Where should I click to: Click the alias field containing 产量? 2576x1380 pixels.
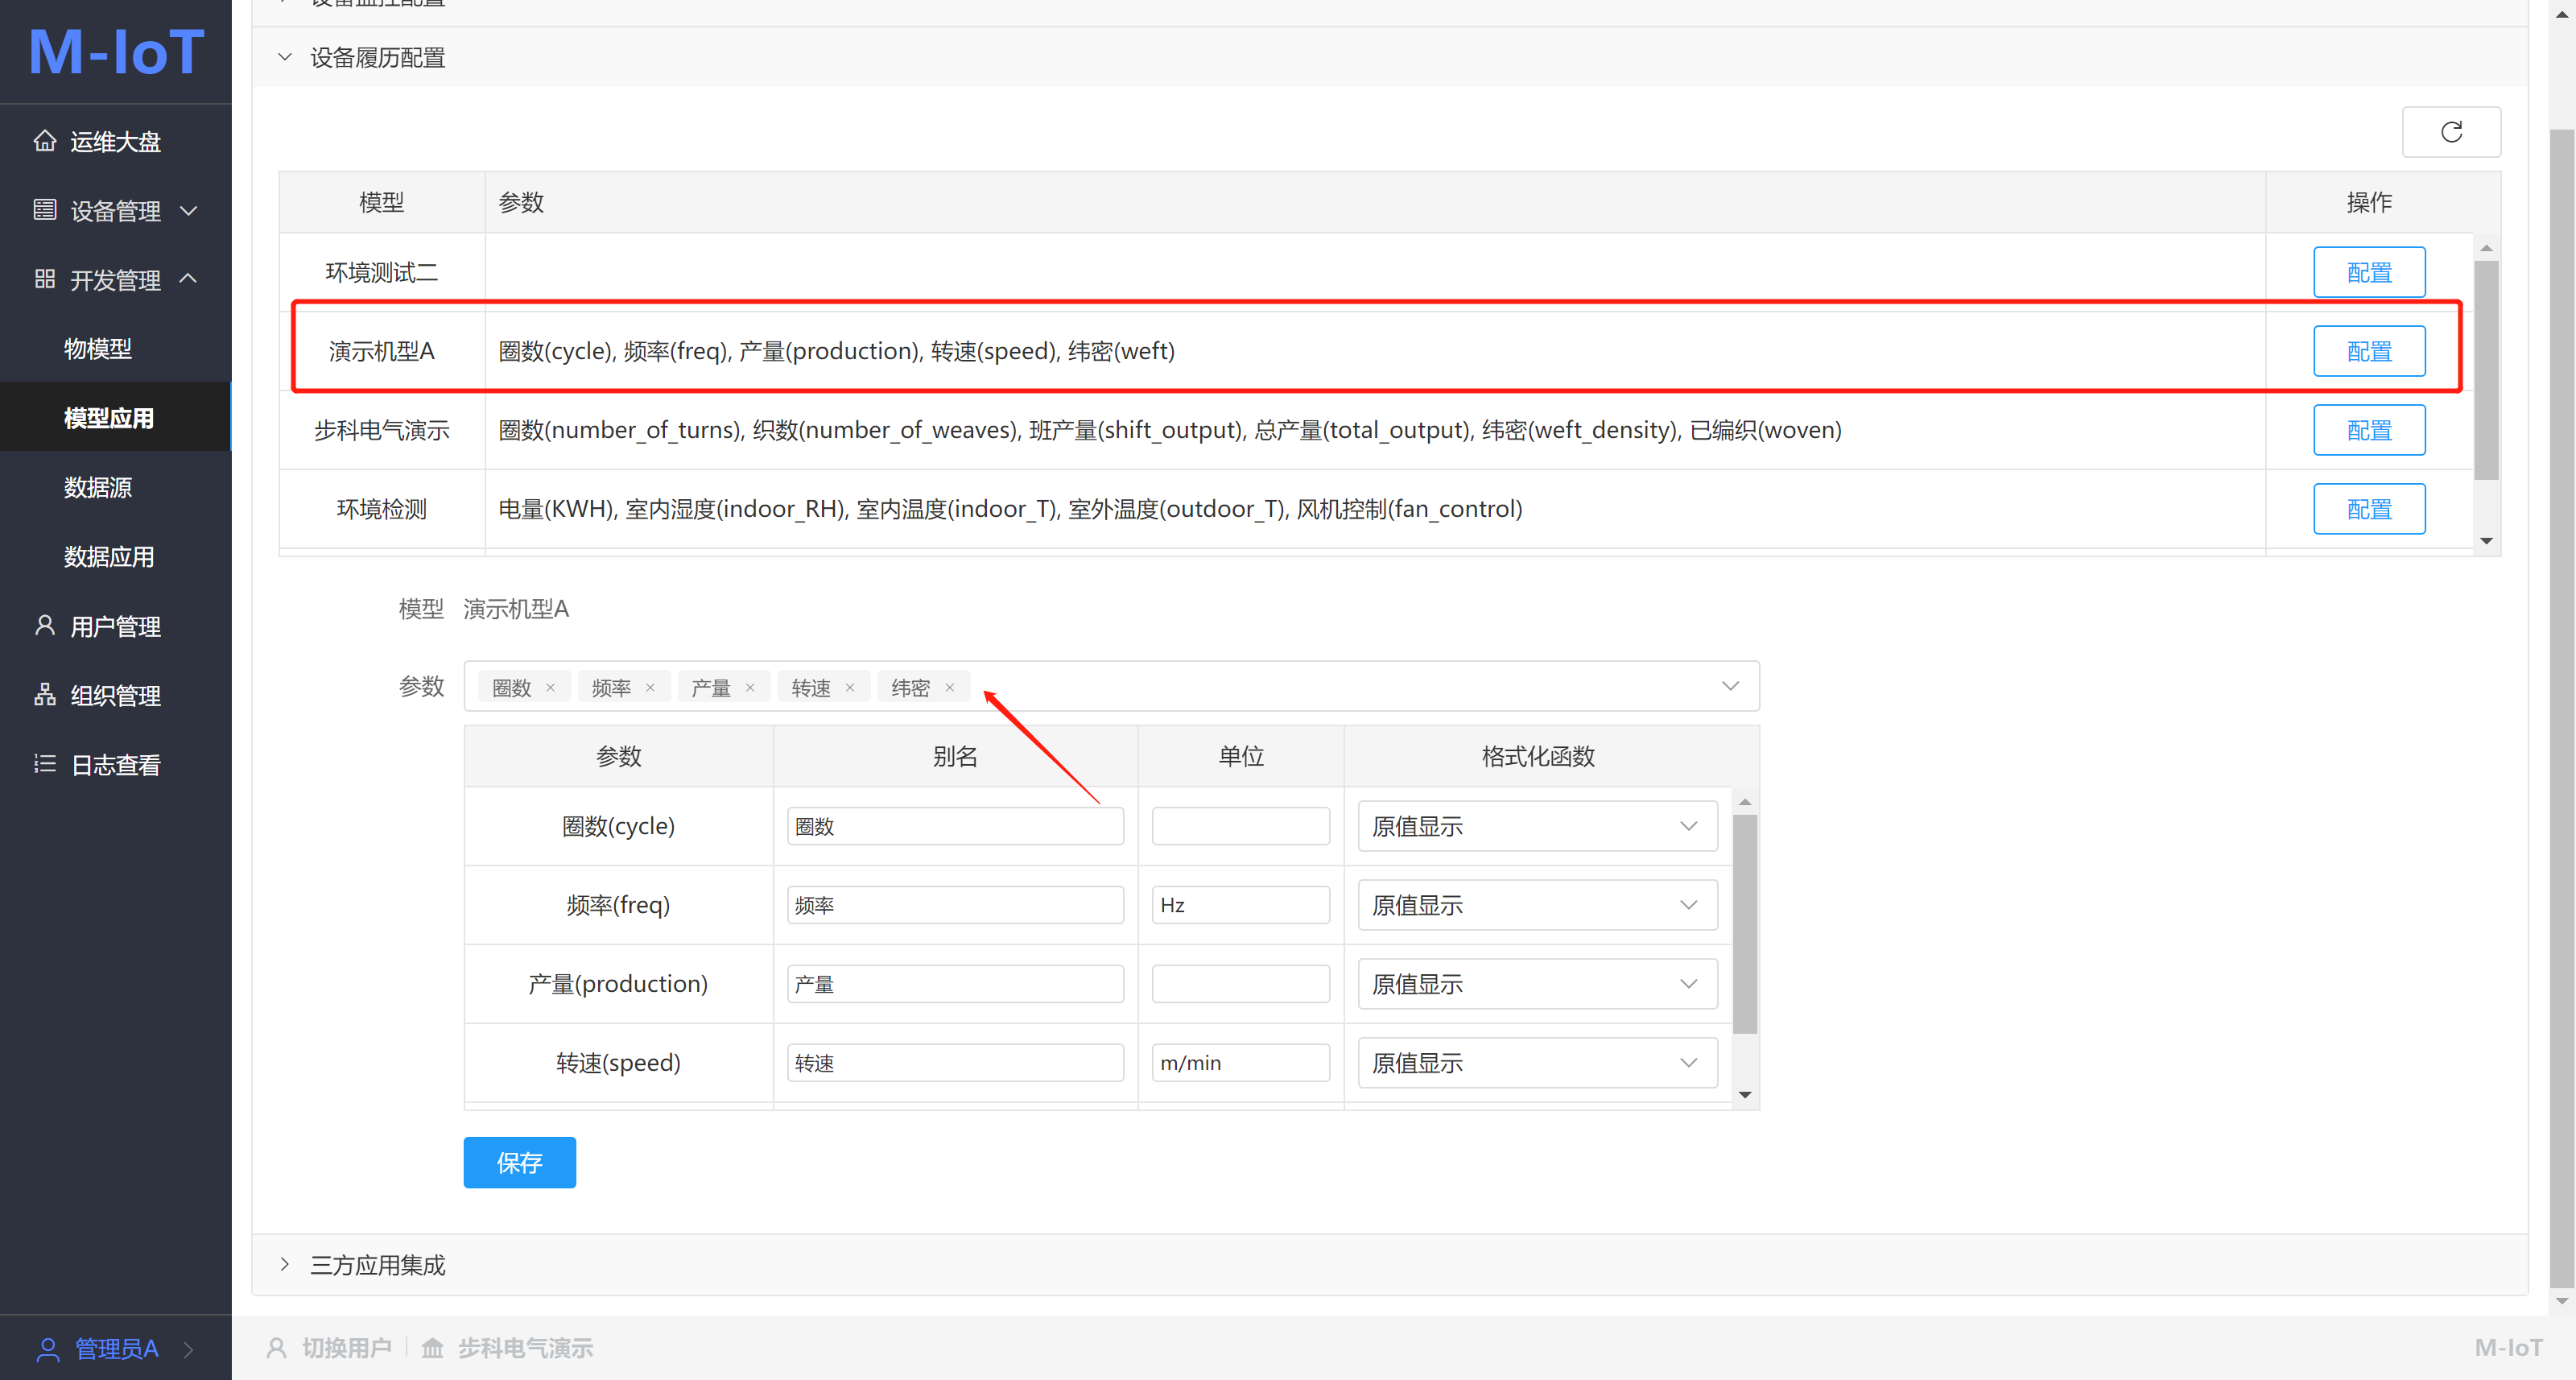click(955, 984)
